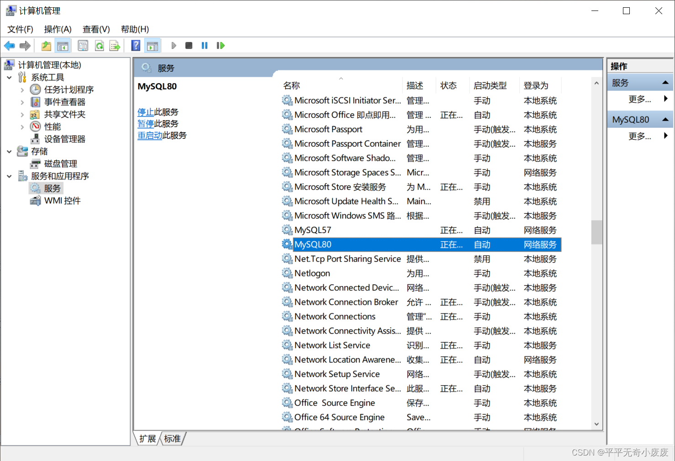
Task: Select Task Scheduler (任务计划程序) in tree
Action: point(69,90)
